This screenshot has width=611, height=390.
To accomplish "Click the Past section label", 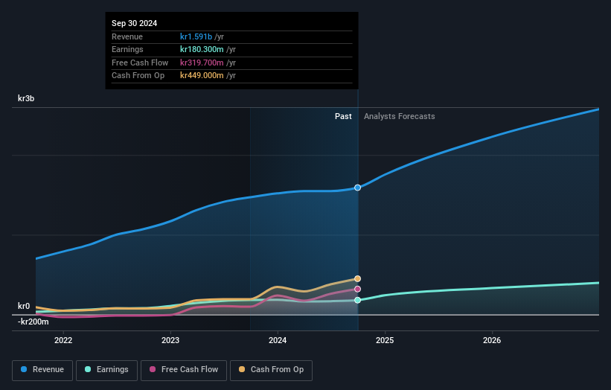I will [x=343, y=116].
